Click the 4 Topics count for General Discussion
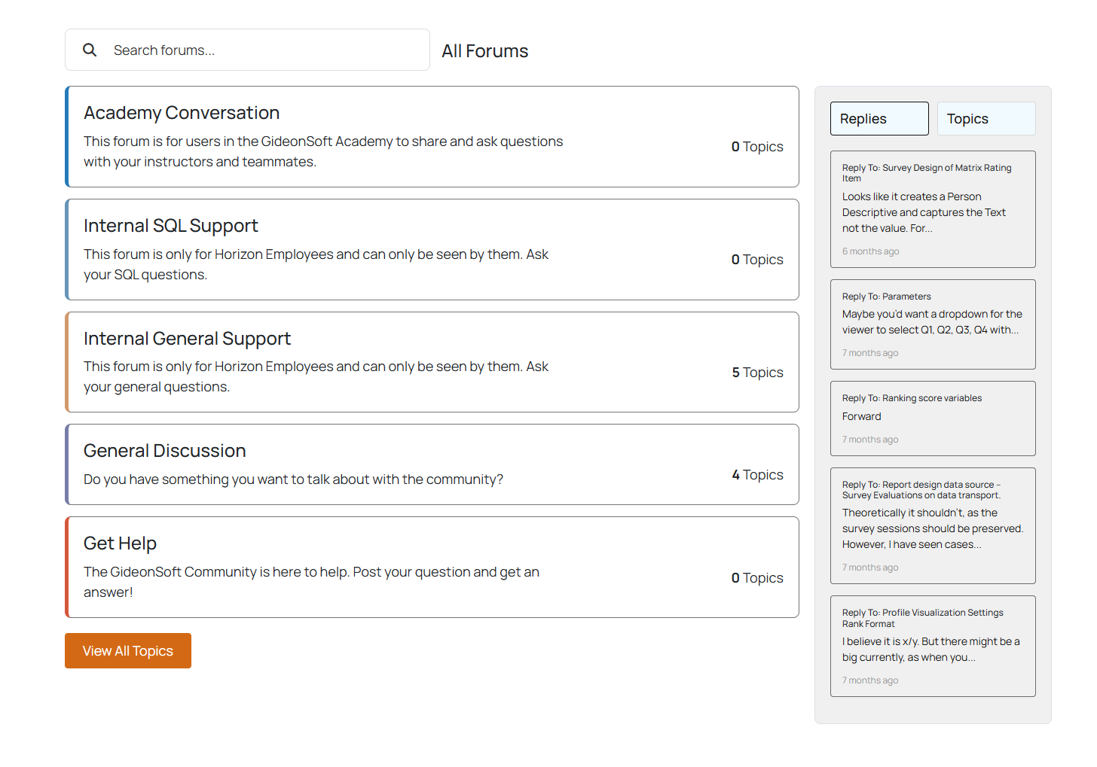Viewport: 1097px width, 767px height. (757, 475)
